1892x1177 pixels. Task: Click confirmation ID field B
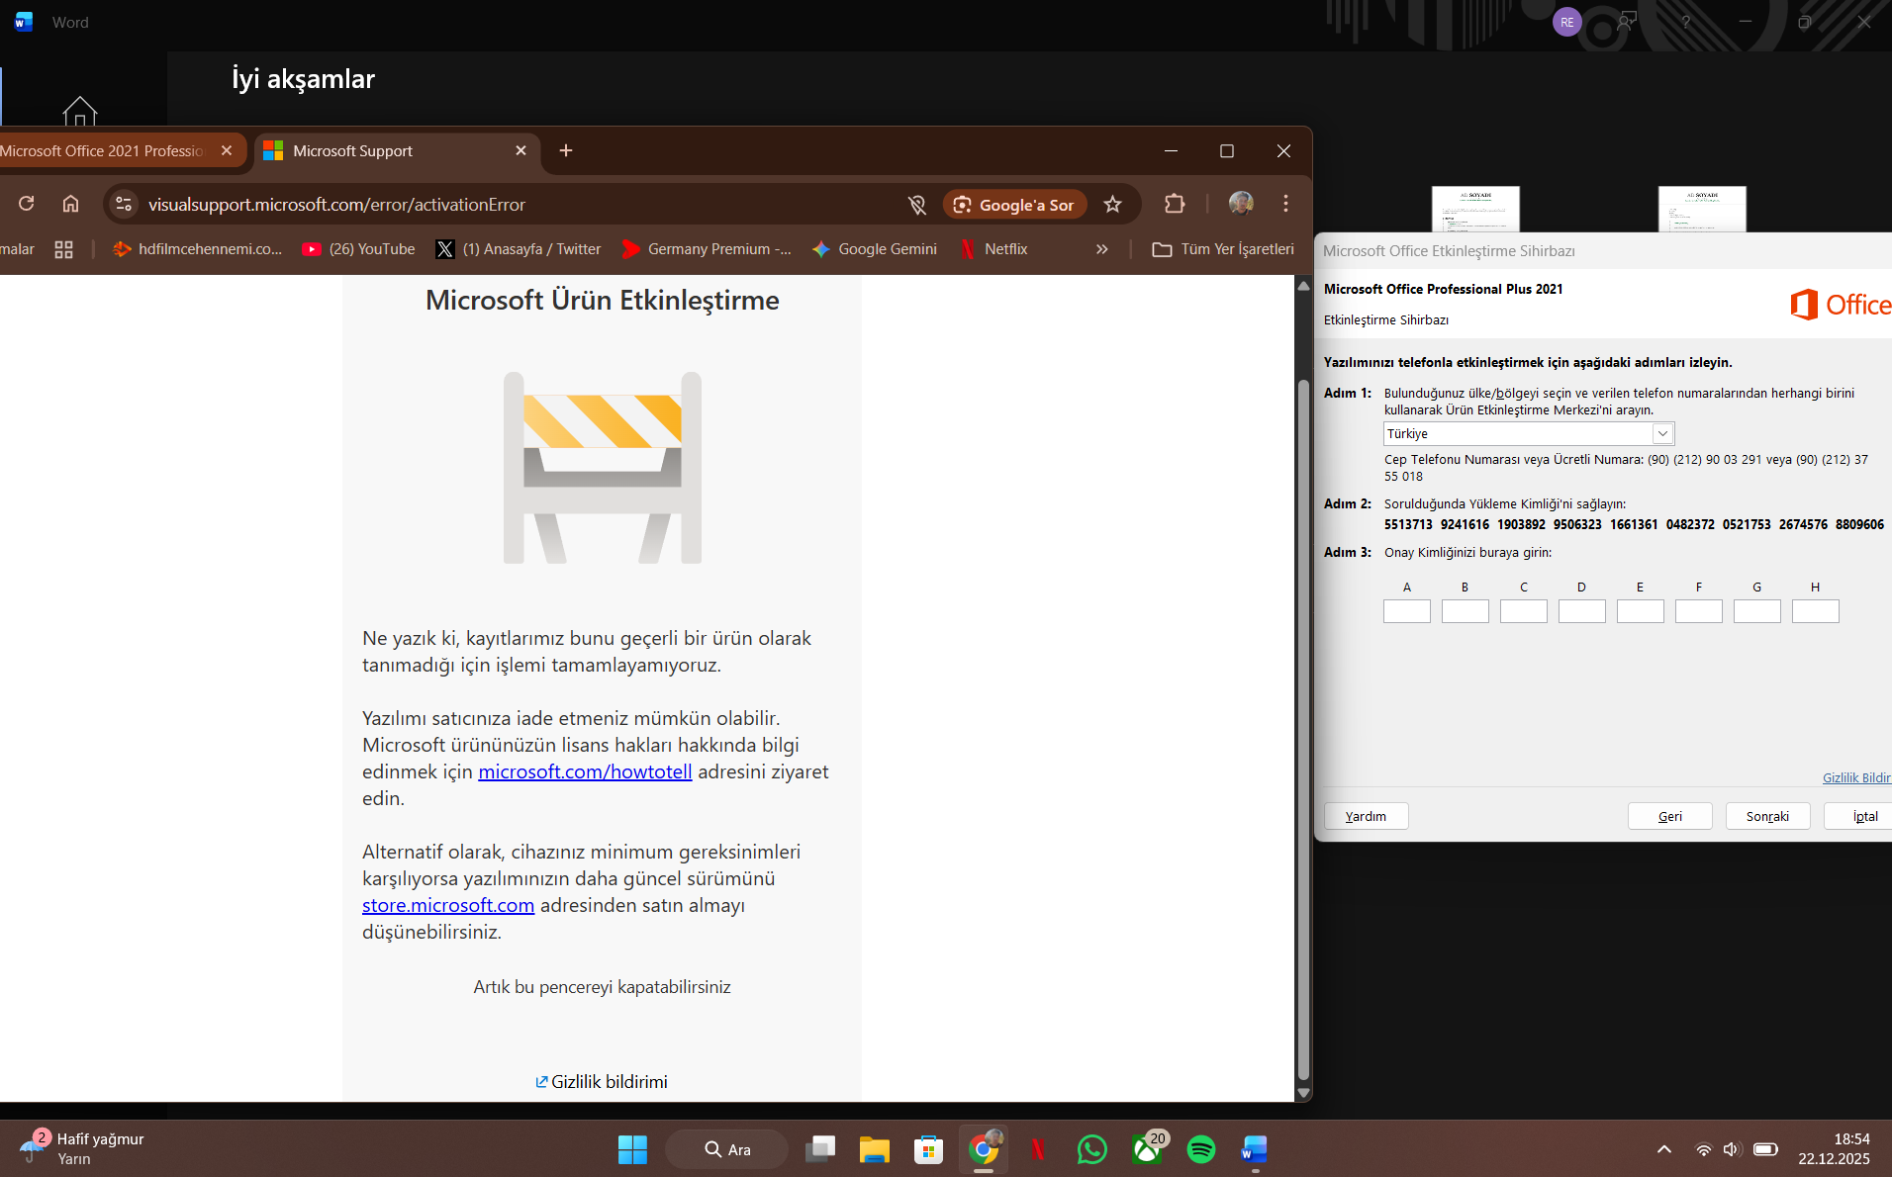1466,611
